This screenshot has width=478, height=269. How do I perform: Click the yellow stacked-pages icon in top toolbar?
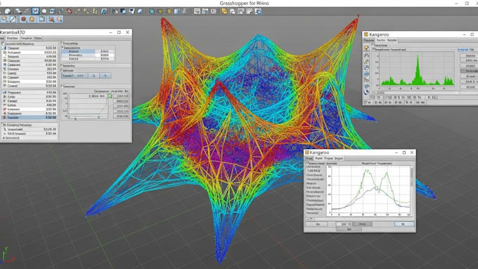click(224, 11)
